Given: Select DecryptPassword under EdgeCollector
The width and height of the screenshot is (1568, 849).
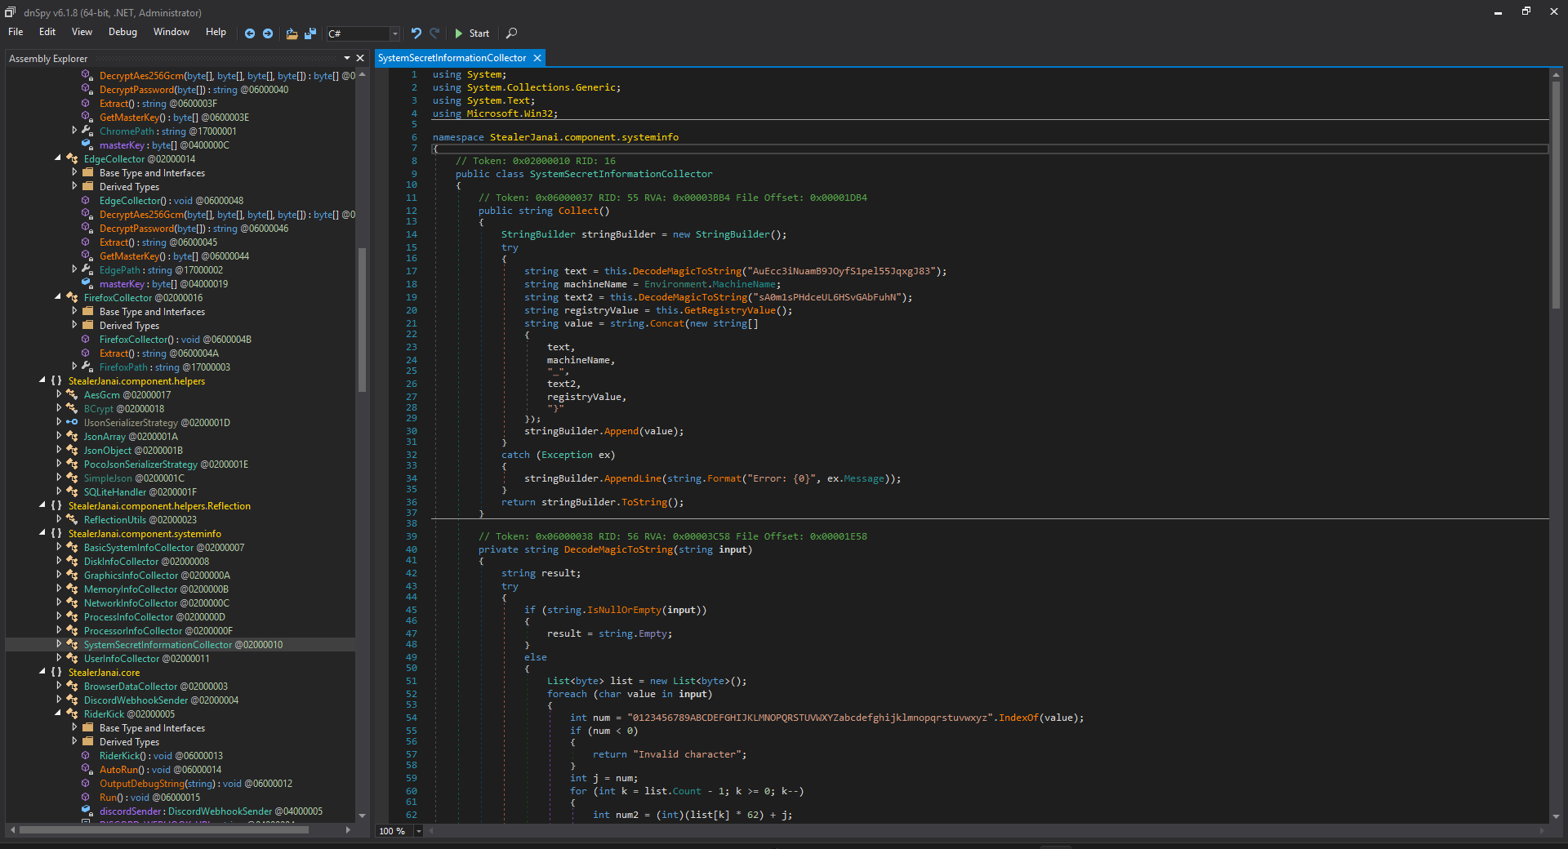Looking at the screenshot, I should (x=194, y=229).
